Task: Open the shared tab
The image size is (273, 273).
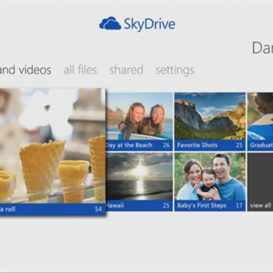Action: tap(126, 70)
